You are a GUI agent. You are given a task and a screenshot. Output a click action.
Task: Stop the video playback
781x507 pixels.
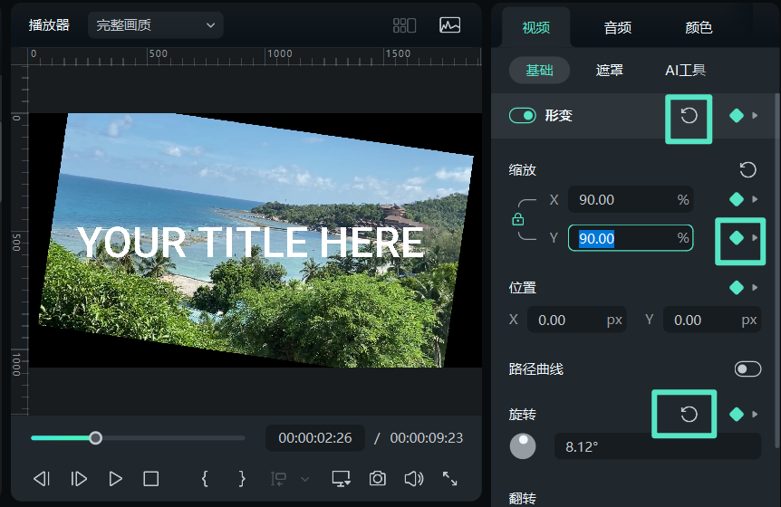point(151,479)
